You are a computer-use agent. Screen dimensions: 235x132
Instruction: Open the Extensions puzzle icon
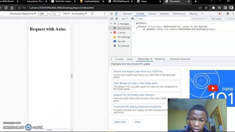(213, 8)
